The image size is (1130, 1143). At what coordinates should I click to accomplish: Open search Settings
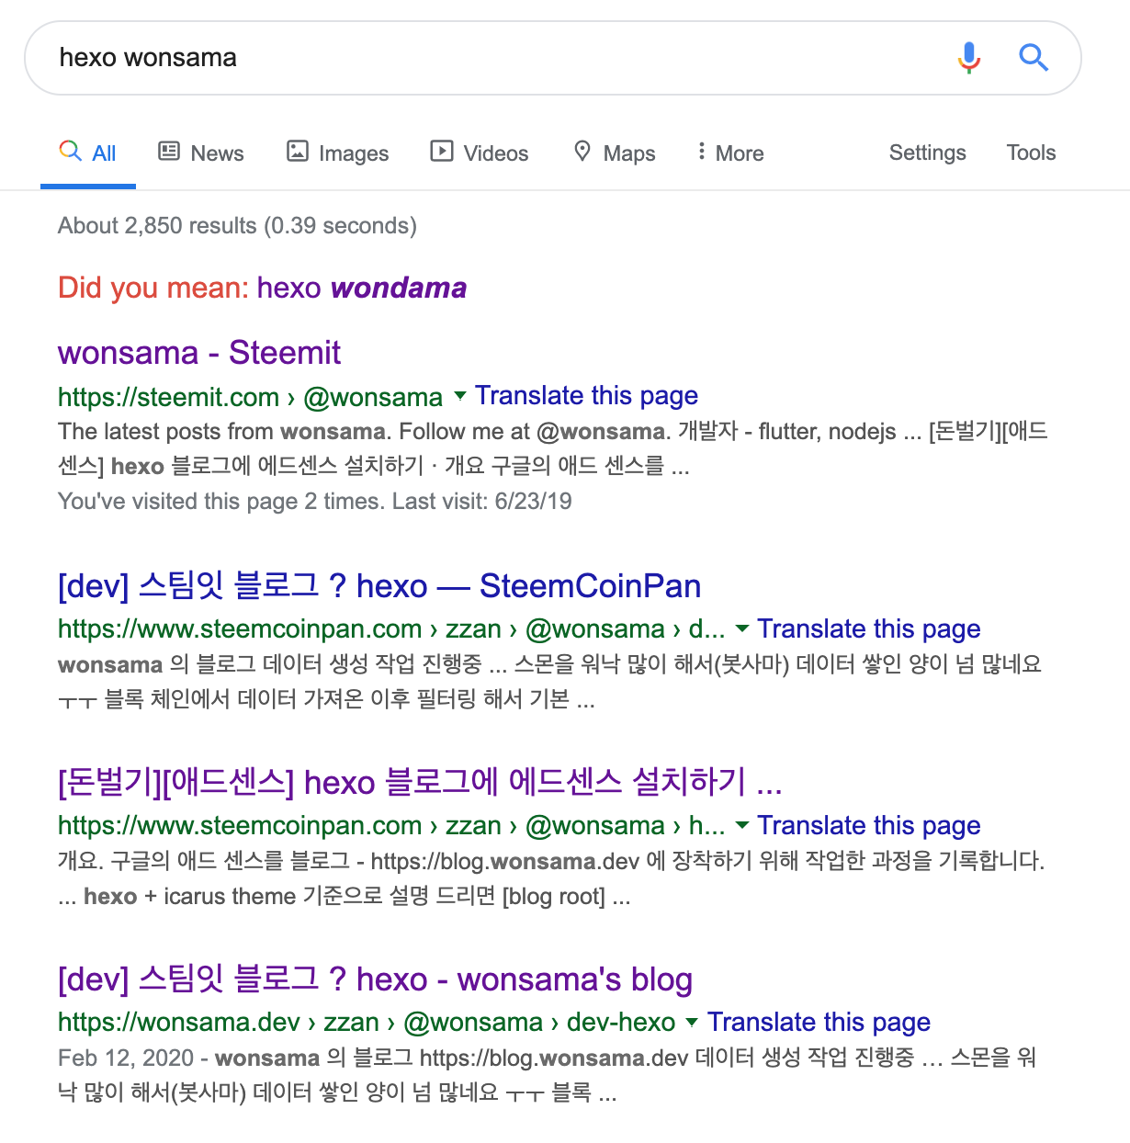(927, 153)
